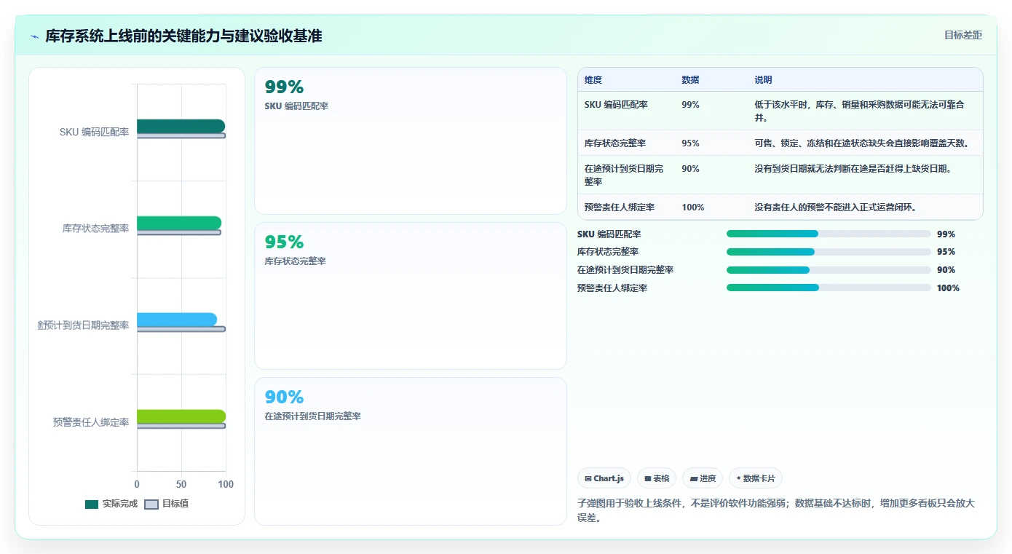Select the 90% 在途预计到货日期完整率 data card
1012x554 pixels.
[x=411, y=451]
